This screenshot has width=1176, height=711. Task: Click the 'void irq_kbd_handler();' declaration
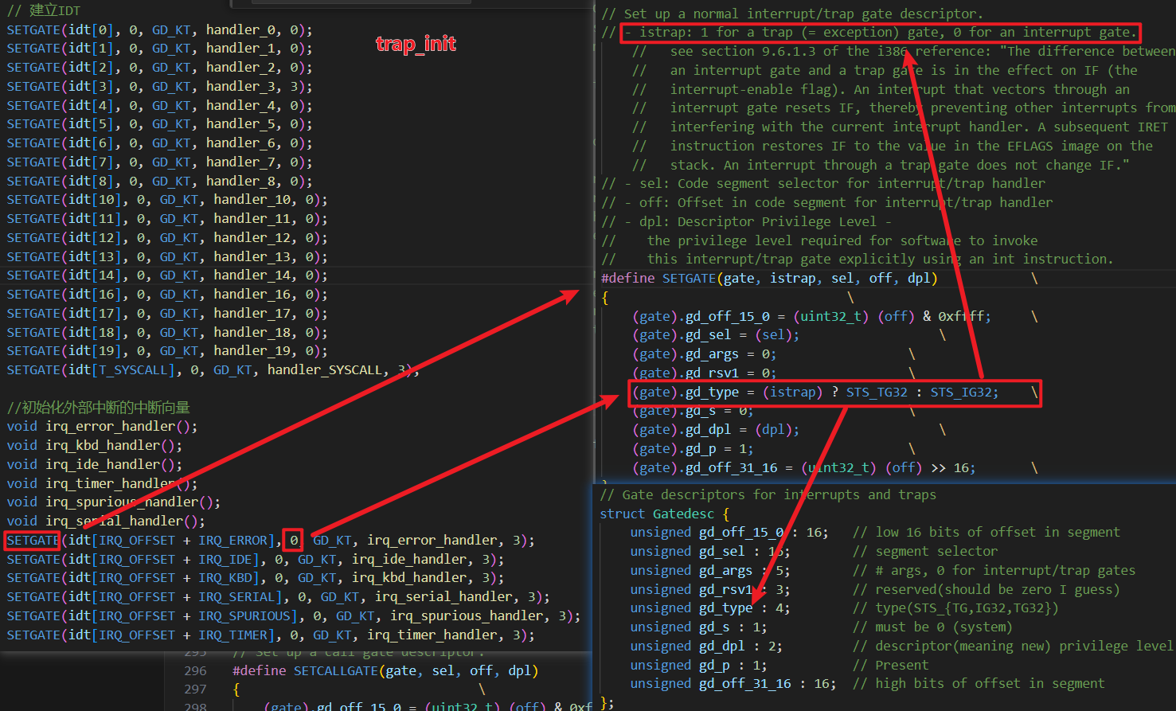[95, 445]
